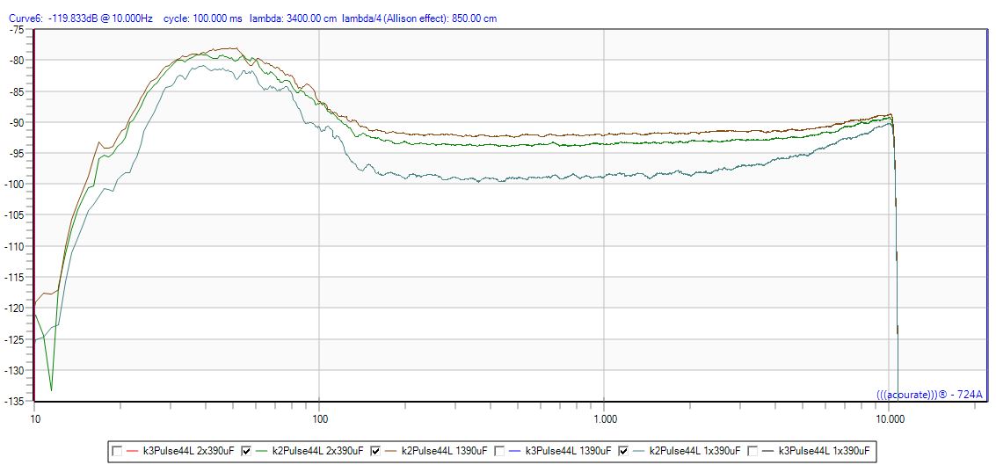Click the -90 y-axis label
996x472 pixels.
point(15,122)
